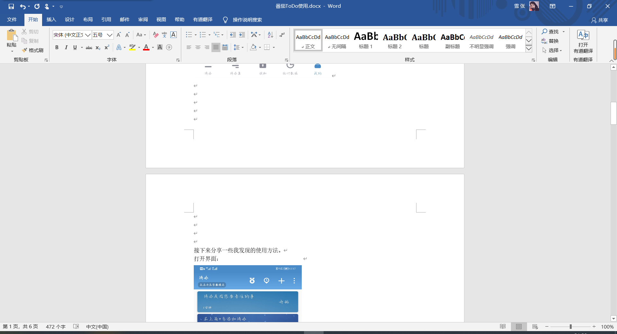Toggle subscript formatting
Screen dimensions: 617x334
[98, 47]
